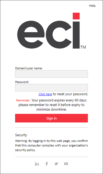Click the Password label text
Viewport: 103px width, 174px height.
(22, 82)
